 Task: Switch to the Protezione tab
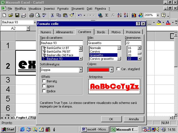click(x=133, y=32)
